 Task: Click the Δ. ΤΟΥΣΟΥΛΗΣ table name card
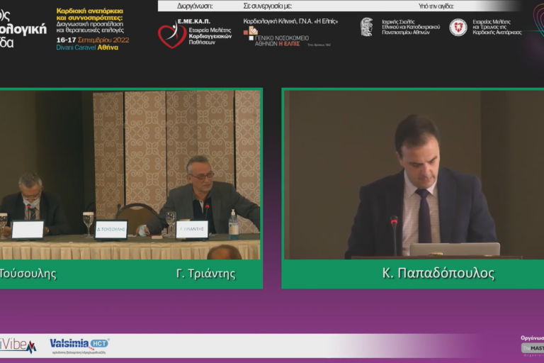tap(111, 230)
